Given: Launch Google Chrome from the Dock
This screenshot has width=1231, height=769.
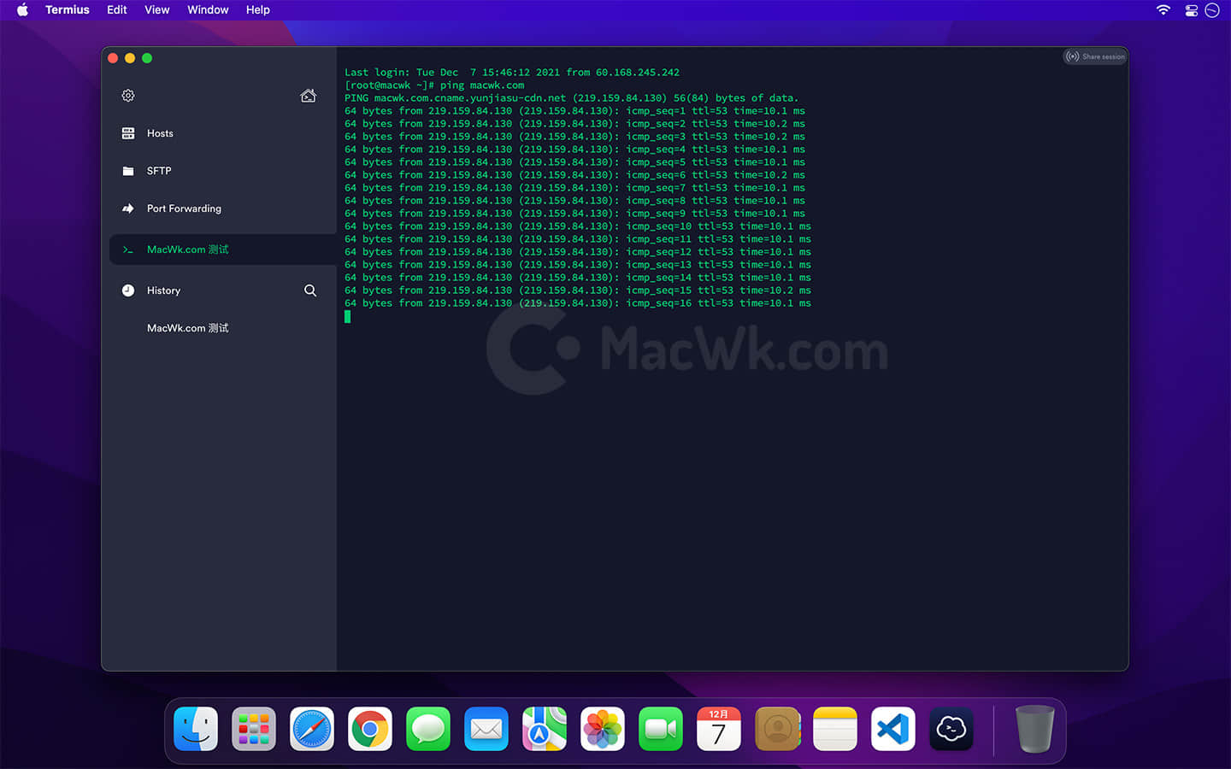Looking at the screenshot, I should pyautogui.click(x=370, y=729).
